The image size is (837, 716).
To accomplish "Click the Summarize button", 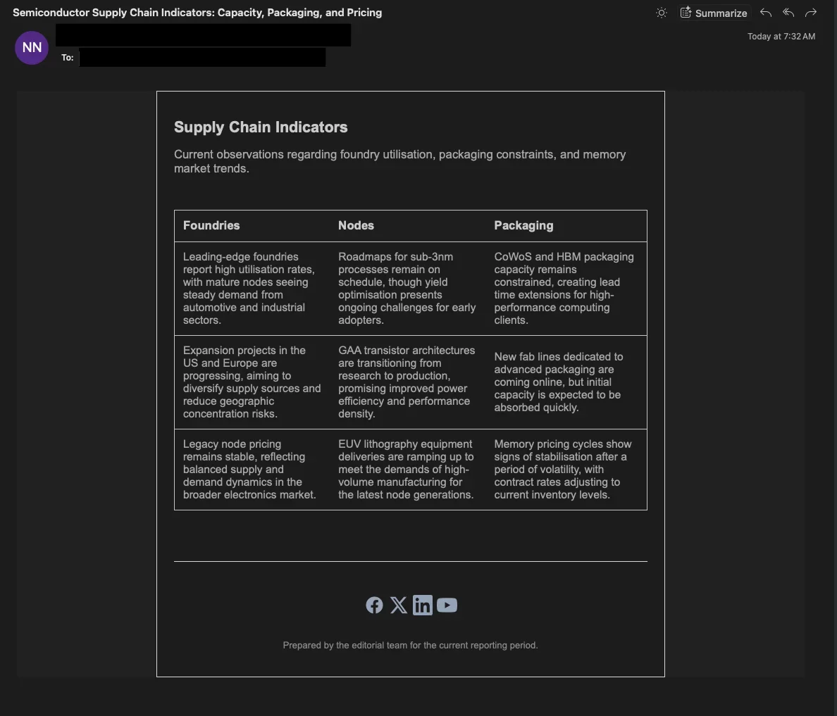I will point(714,13).
